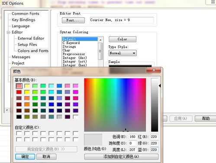Select Language in the options tree
This screenshot has width=216, height=163.
pyautogui.click(x=21, y=26)
